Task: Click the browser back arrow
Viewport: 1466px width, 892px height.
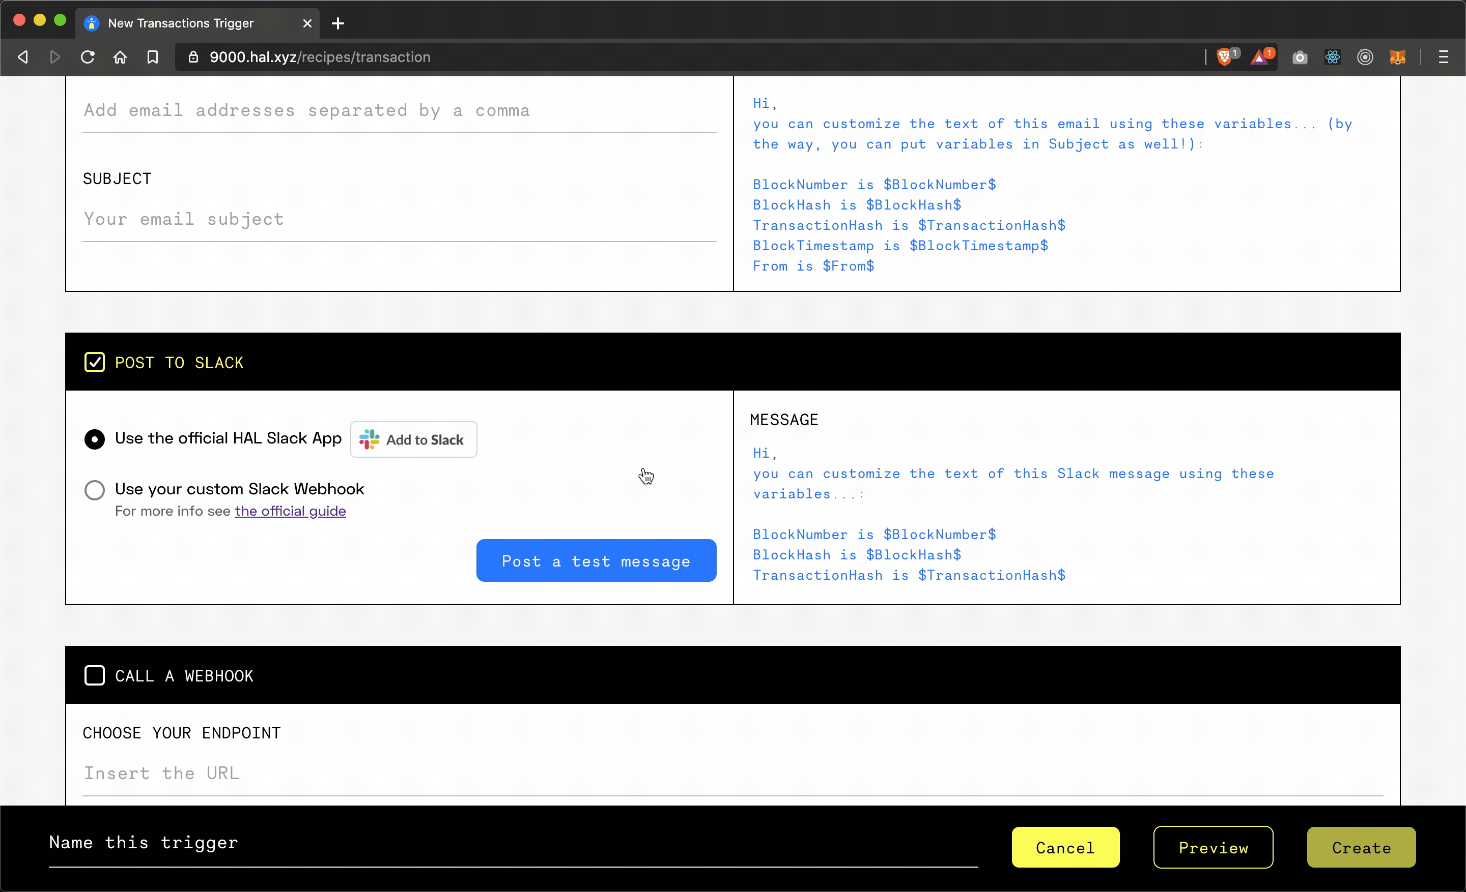Action: [22, 57]
